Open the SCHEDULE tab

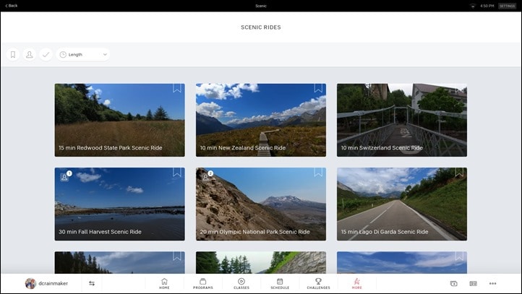280,284
